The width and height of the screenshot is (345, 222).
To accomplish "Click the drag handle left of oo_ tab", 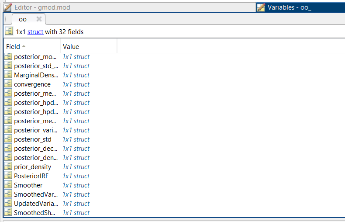I will 6,19.
